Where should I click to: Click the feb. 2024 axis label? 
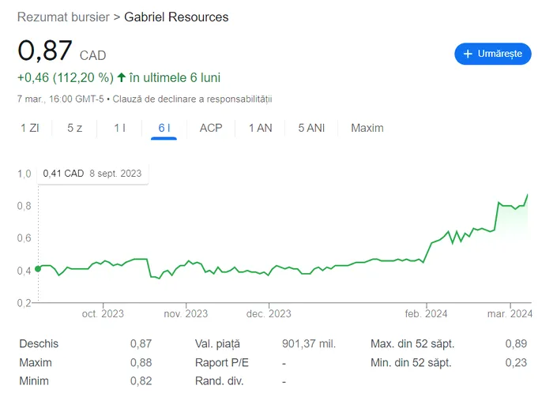coord(426,313)
